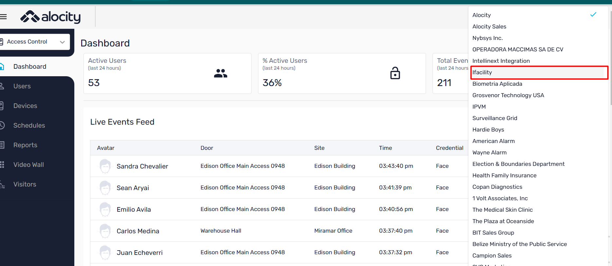Screen dimensions: 612x266
Task: Click the Video Wall grid icon
Action: pos(2,165)
